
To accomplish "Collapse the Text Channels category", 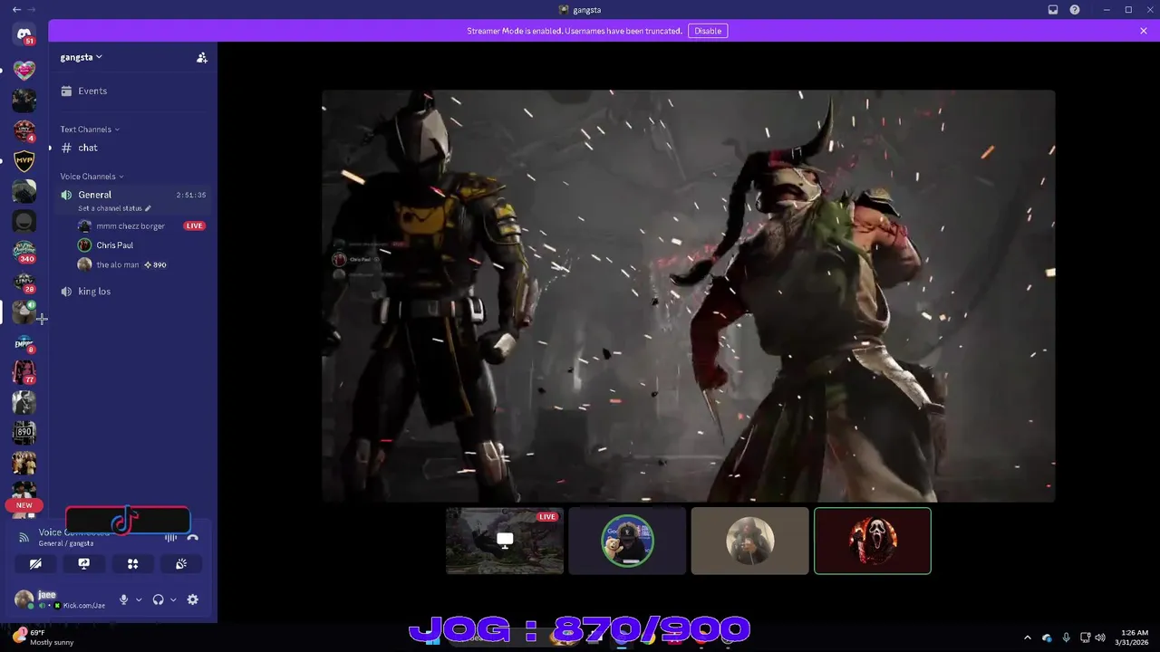I will coord(90,129).
